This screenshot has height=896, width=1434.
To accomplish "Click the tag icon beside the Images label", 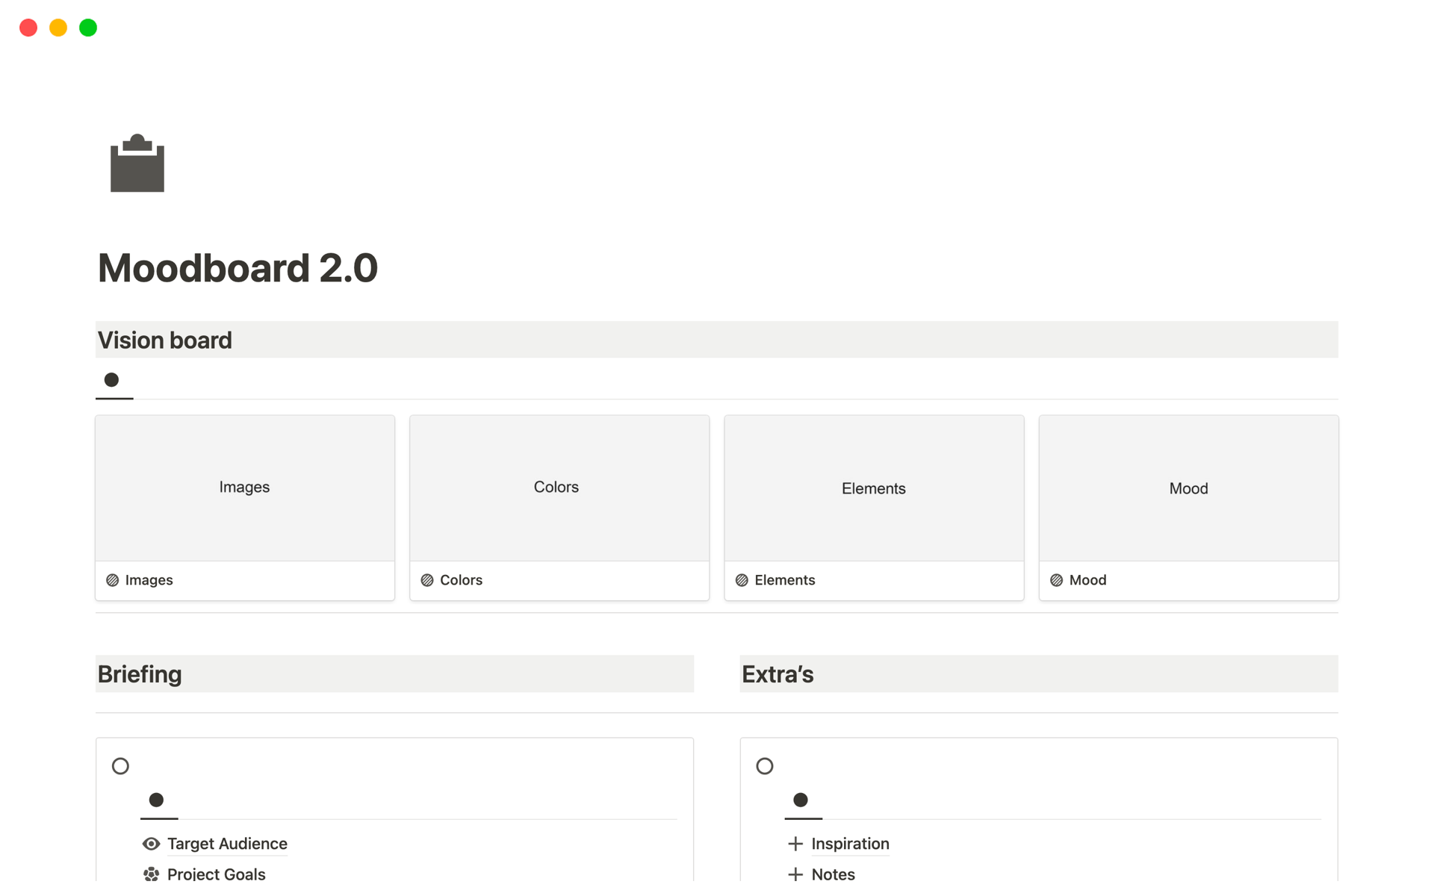I will click(113, 579).
